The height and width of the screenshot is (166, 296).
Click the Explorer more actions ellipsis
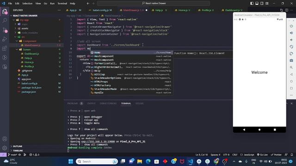coord(59,10)
